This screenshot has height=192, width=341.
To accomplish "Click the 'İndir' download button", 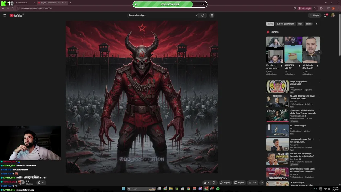I will 253,183.
